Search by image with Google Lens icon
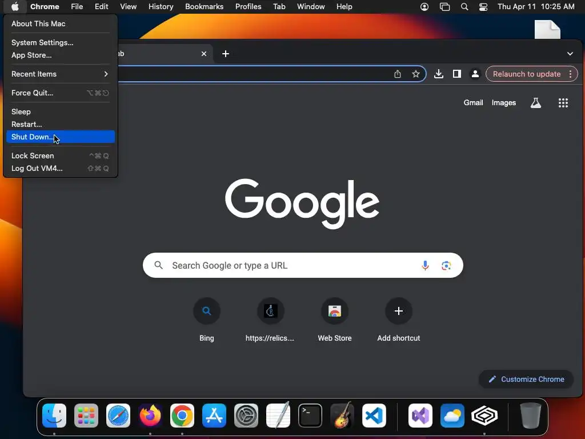 point(446,265)
